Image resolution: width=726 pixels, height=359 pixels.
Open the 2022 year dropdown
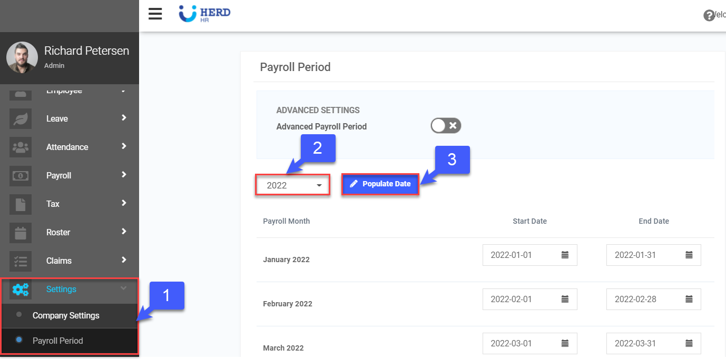point(292,185)
